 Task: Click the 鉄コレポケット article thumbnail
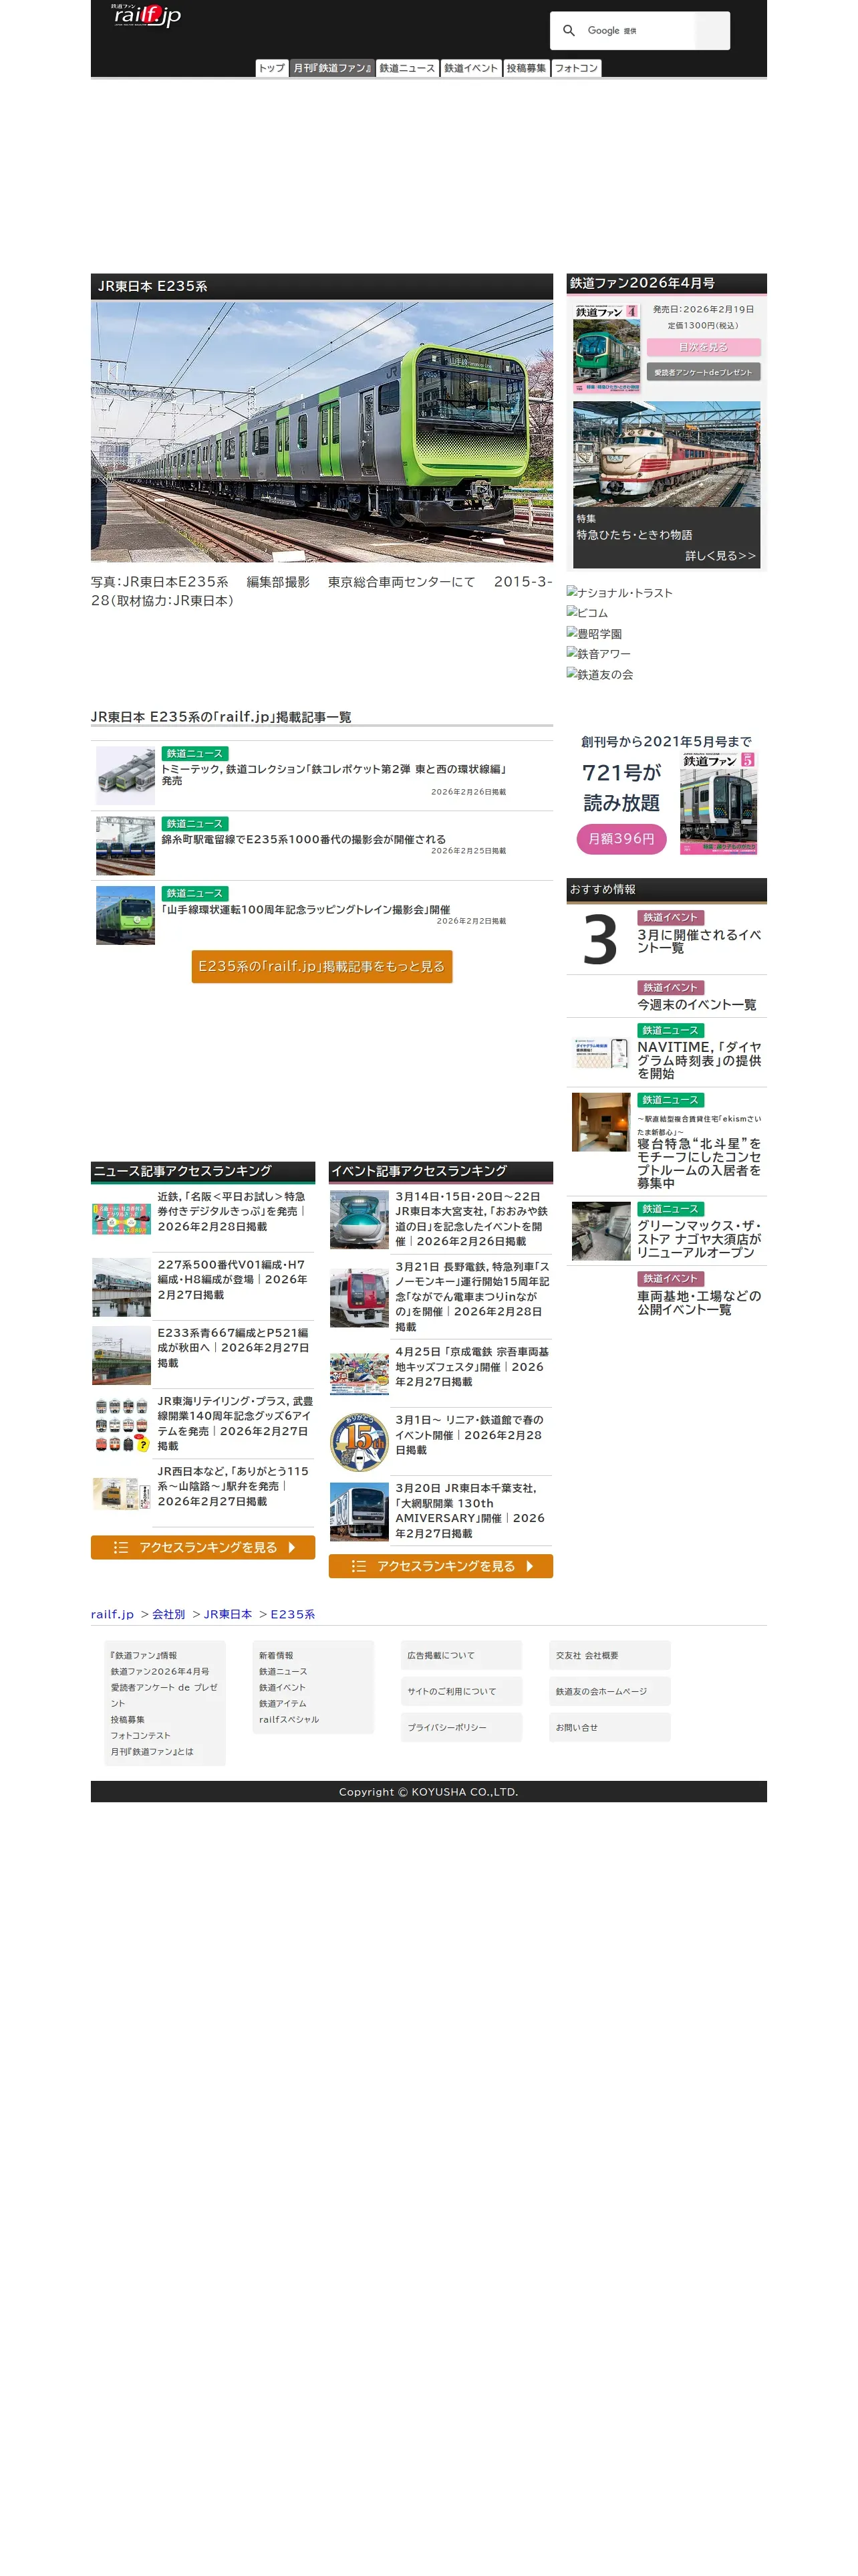[125, 775]
